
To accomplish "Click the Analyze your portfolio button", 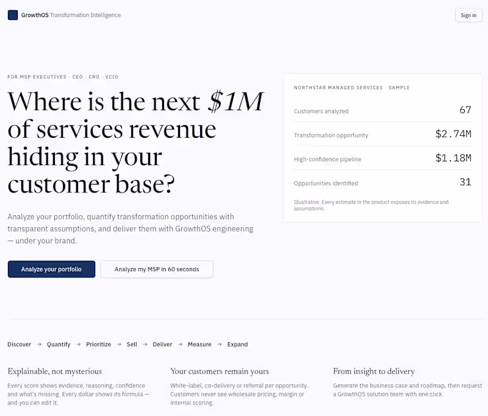I will pyautogui.click(x=51, y=269).
